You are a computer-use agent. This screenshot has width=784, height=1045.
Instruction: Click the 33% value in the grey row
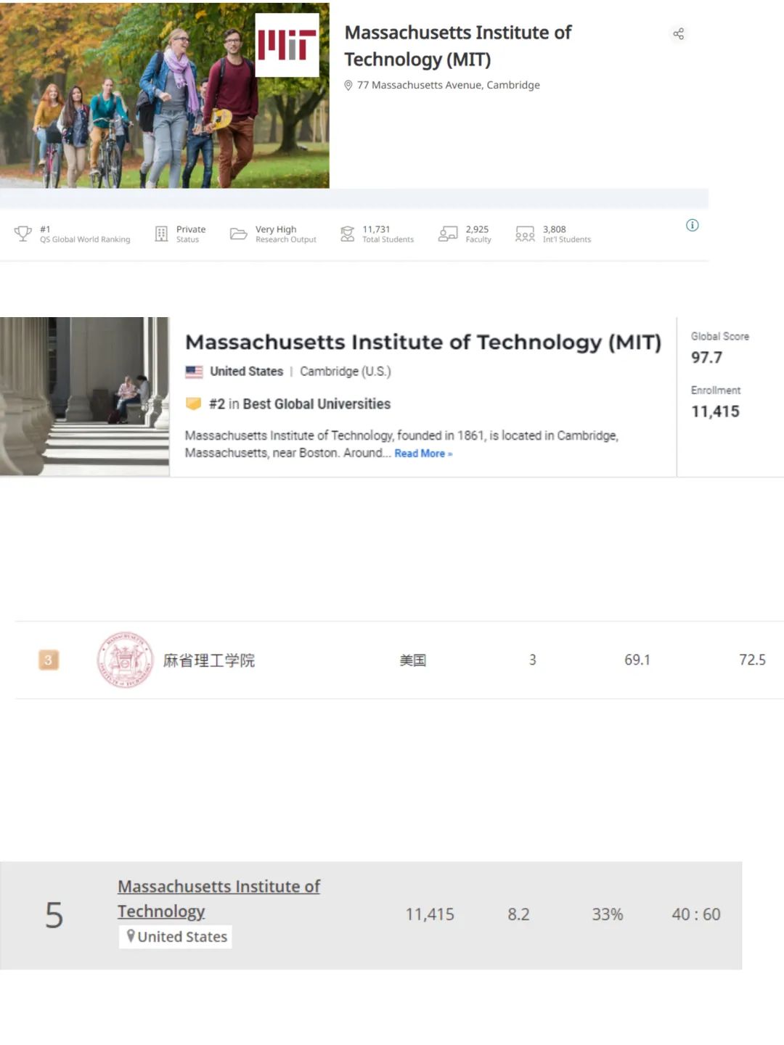[608, 914]
